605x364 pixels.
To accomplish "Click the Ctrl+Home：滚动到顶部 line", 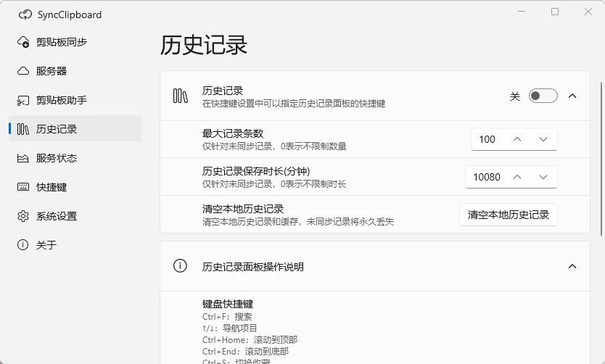I will [250, 339].
